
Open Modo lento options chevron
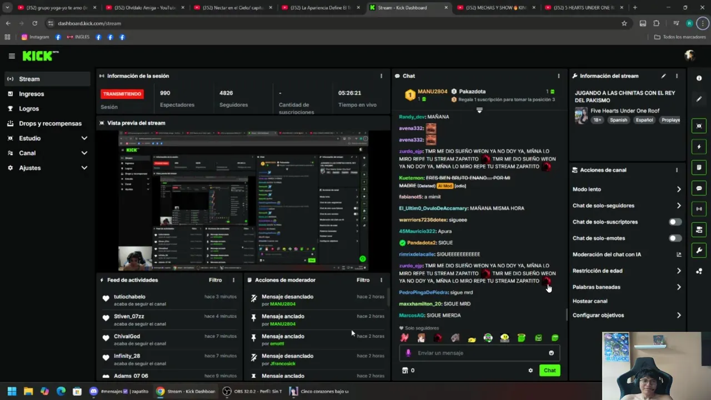[x=679, y=189]
